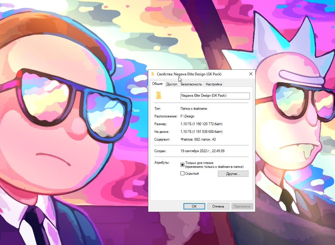The width and height of the screenshot is (335, 245).
Task: Click the 'Тип:' label
Action: coord(158,109)
